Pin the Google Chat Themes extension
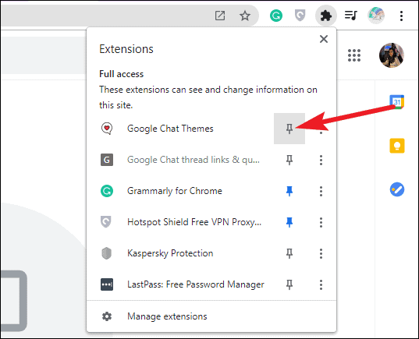Image resolution: width=419 pixels, height=339 pixels. tap(289, 129)
